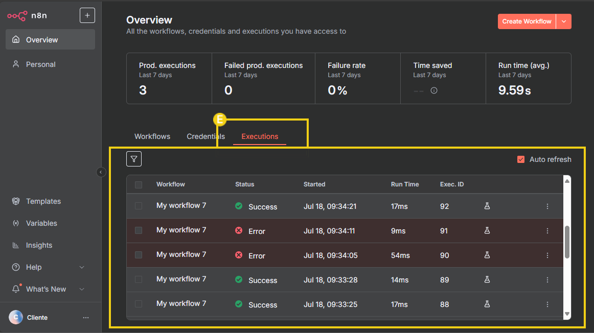Image resolution: width=594 pixels, height=333 pixels.
Task: Click the flask icon for execution 88
Action: [x=487, y=304]
